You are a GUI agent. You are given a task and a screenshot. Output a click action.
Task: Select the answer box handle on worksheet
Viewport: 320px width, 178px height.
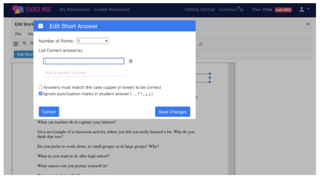click(x=210, y=77)
